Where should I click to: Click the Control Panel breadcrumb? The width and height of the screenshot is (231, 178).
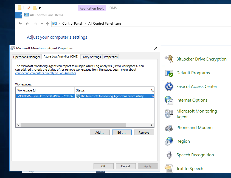coord(72,24)
